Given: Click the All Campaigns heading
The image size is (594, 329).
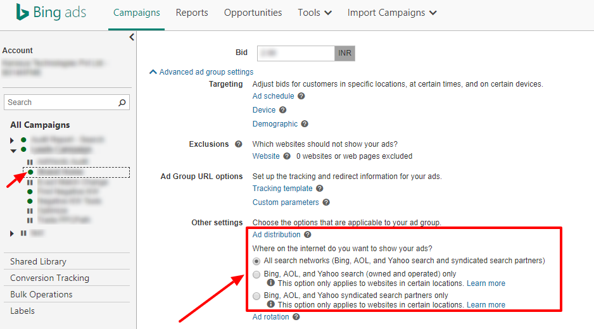Looking at the screenshot, I should click(40, 125).
